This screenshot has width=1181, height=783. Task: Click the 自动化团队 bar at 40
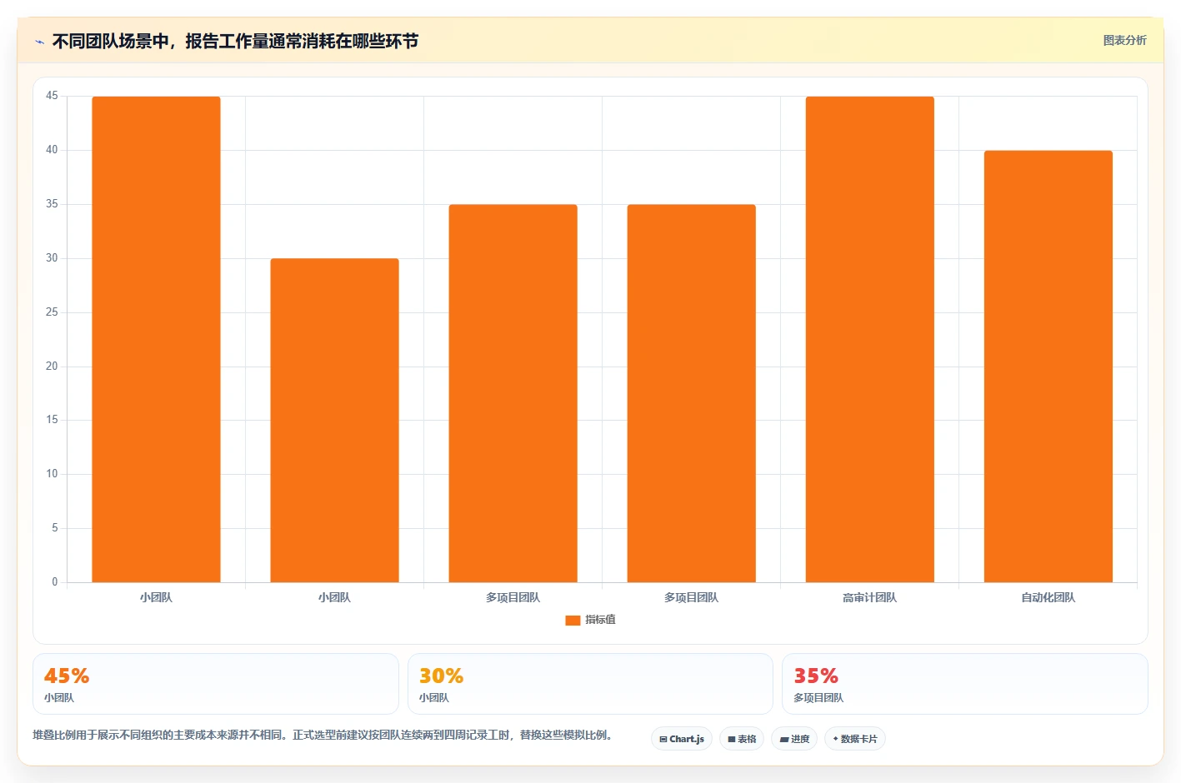coord(1048,367)
